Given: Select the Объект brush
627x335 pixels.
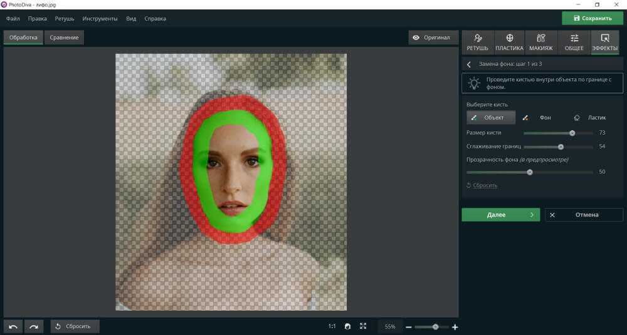Looking at the screenshot, I should pyautogui.click(x=490, y=118).
